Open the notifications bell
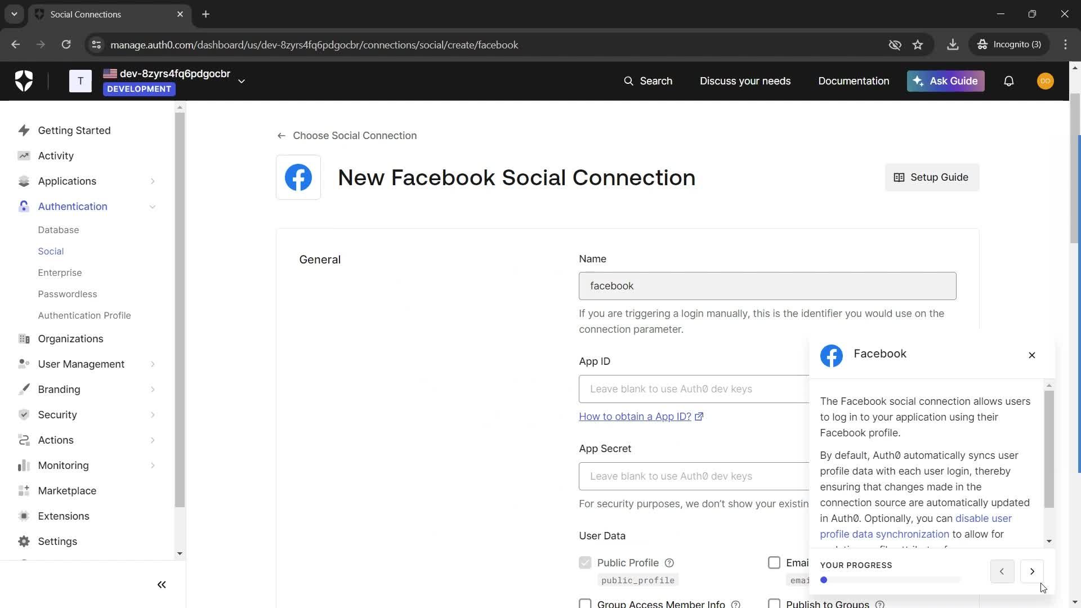Image resolution: width=1081 pixels, height=608 pixels. tap(1009, 81)
